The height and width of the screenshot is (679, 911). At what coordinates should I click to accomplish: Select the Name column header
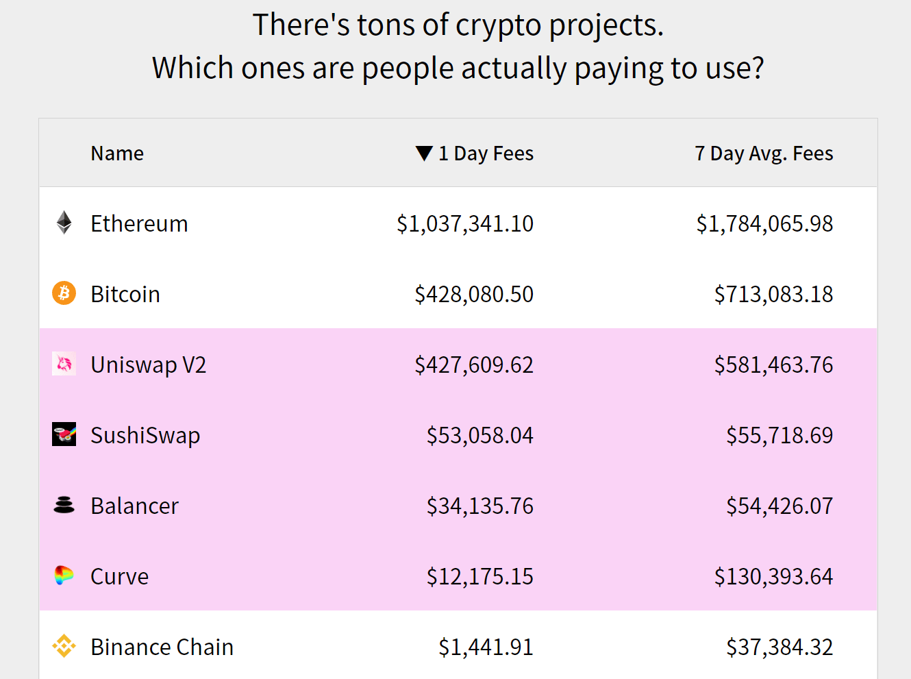116,153
